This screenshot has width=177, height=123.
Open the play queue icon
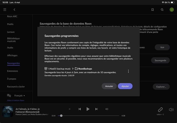click(x=107, y=109)
